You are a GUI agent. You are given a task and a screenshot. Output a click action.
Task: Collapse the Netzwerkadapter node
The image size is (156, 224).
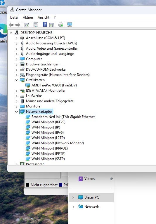(x=16, y=112)
